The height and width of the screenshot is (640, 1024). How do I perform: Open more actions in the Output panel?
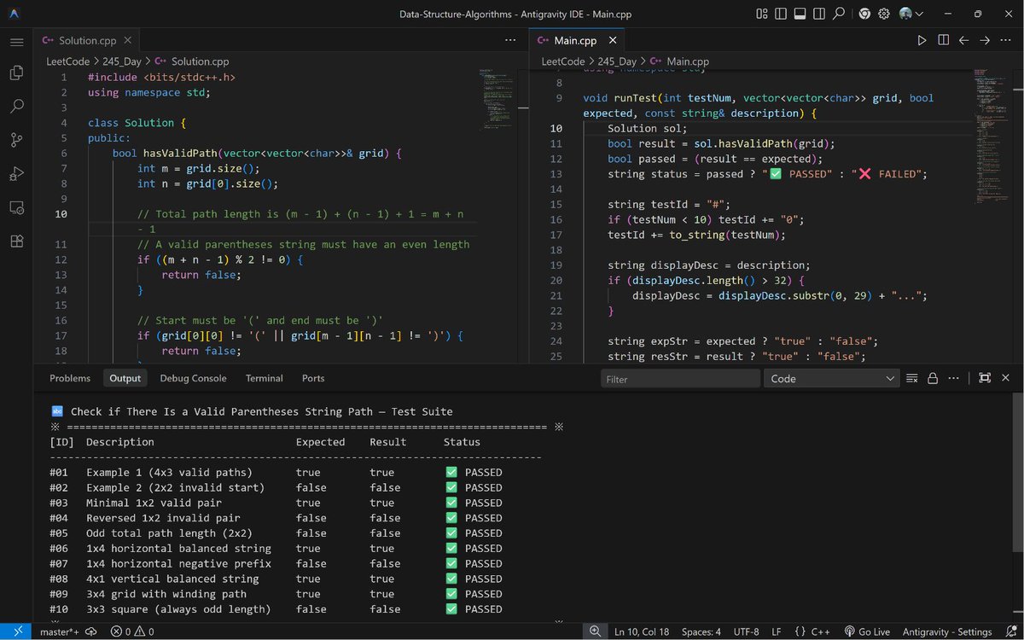(x=953, y=378)
